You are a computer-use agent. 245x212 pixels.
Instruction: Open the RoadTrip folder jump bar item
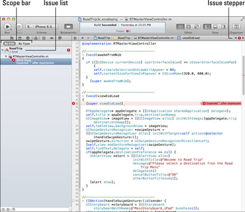click(122, 38)
